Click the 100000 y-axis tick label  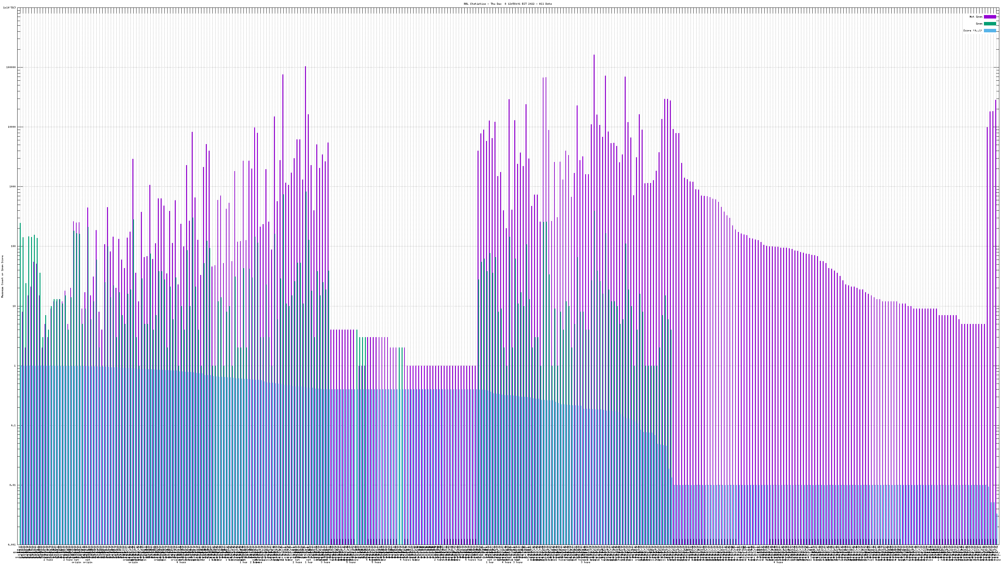click(x=11, y=67)
